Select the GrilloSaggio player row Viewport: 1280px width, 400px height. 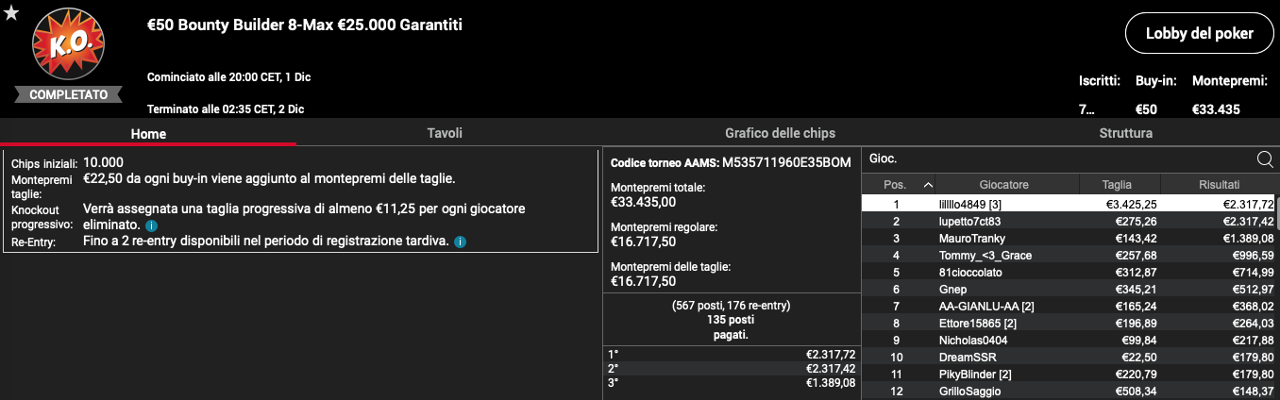pyautogui.click(x=1069, y=391)
